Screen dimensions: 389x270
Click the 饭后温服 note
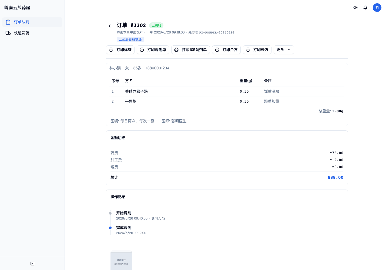271,91
